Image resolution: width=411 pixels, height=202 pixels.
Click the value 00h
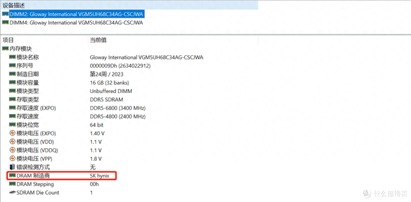pos(94,184)
